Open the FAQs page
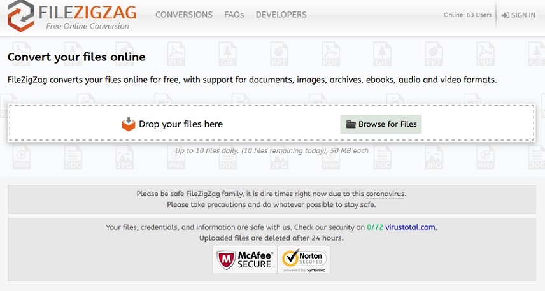 (x=234, y=15)
